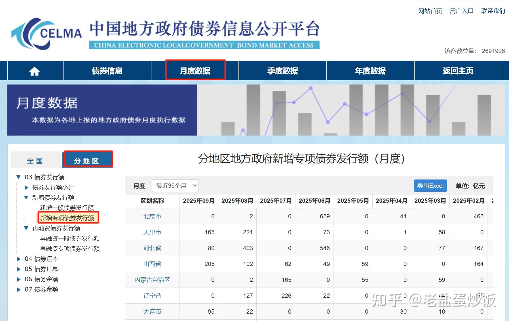Viewport: 509px width, 321px height.
Task: Open the 河北省 province data link
Action: click(x=152, y=248)
